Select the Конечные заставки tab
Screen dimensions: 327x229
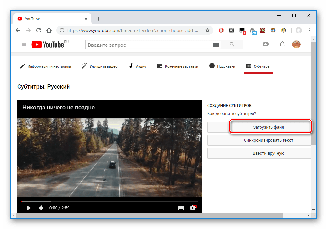click(x=178, y=66)
